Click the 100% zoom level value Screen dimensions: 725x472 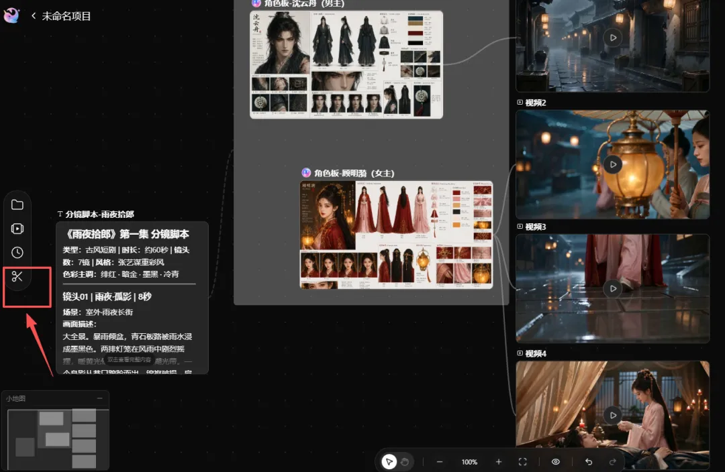tap(469, 462)
